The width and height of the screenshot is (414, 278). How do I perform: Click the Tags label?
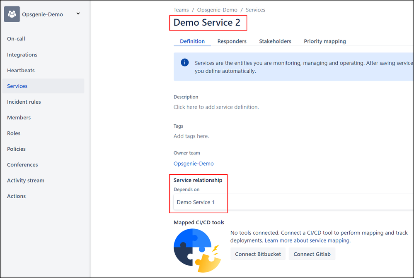point(178,126)
